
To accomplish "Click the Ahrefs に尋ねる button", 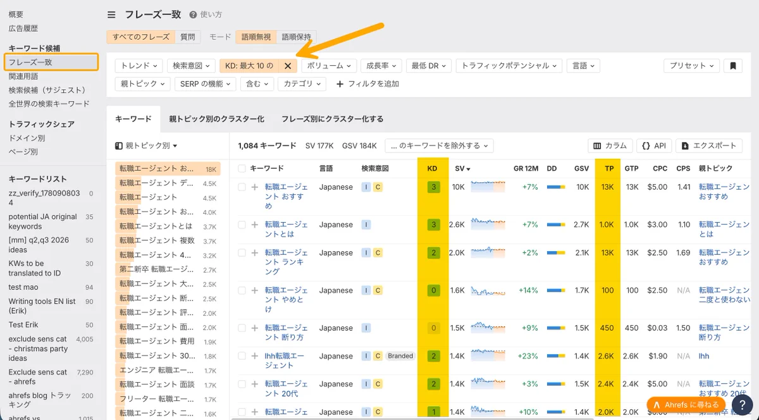I will (x=686, y=405).
